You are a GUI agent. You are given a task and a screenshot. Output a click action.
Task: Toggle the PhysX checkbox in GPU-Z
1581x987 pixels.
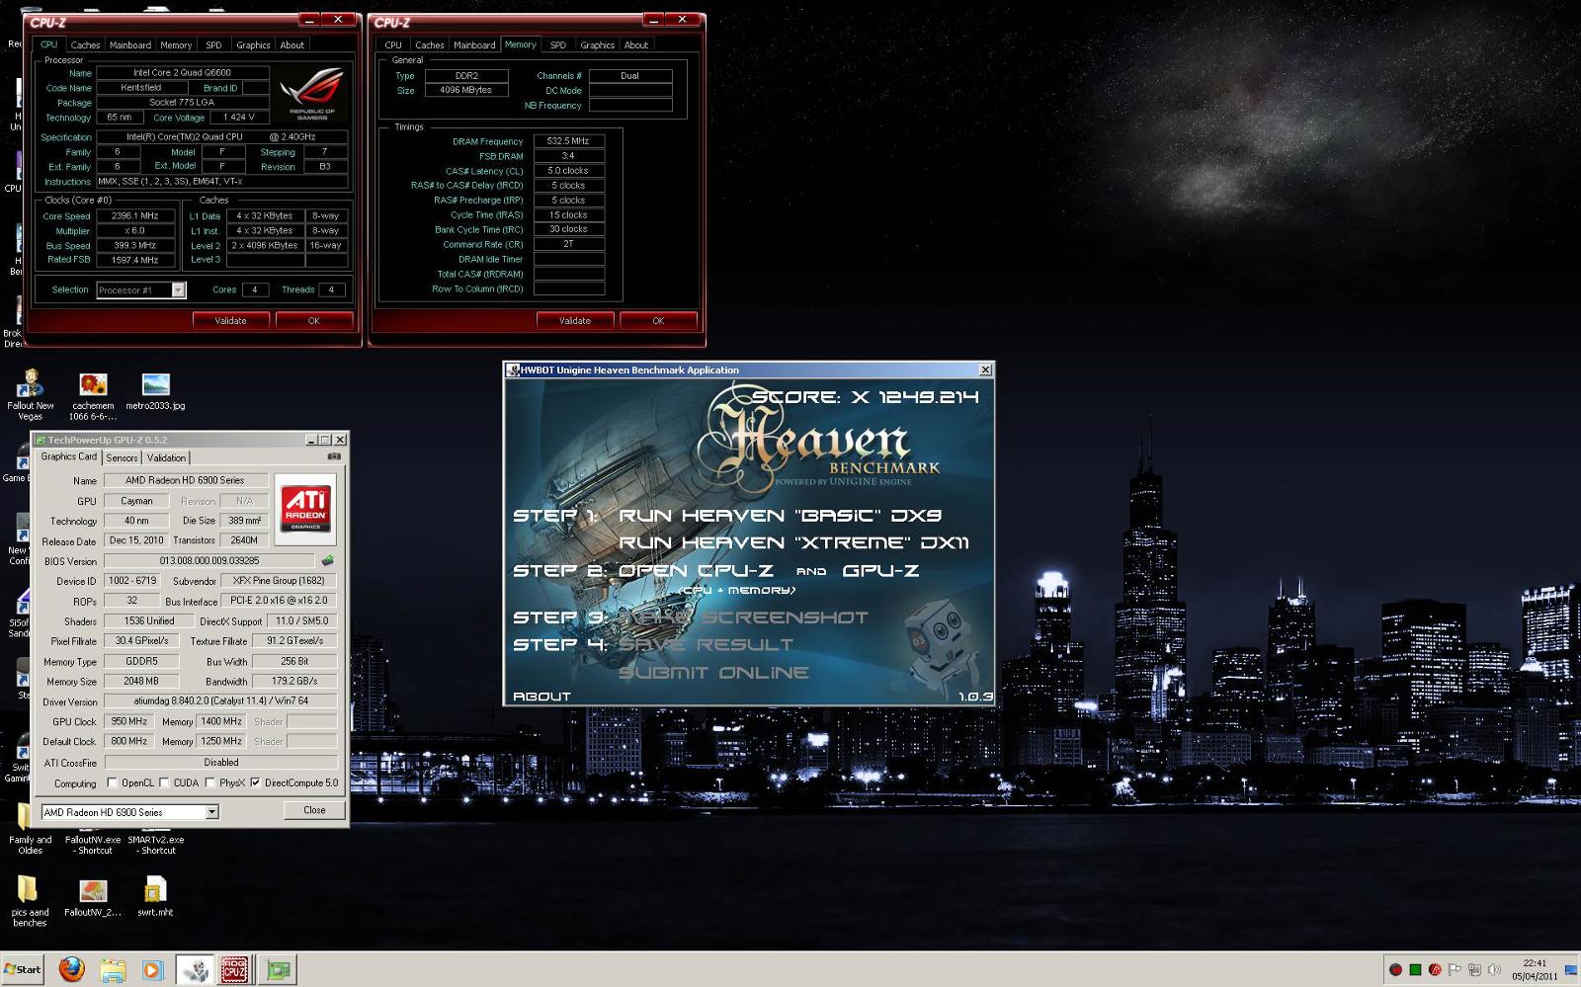pyautogui.click(x=209, y=782)
